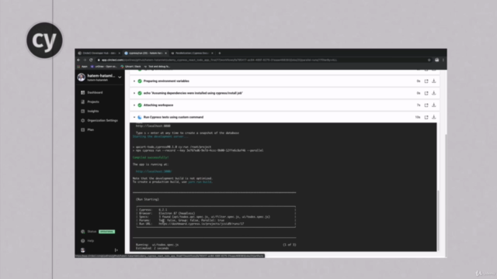Click the localhost:3000 link in the log

(x=154, y=171)
